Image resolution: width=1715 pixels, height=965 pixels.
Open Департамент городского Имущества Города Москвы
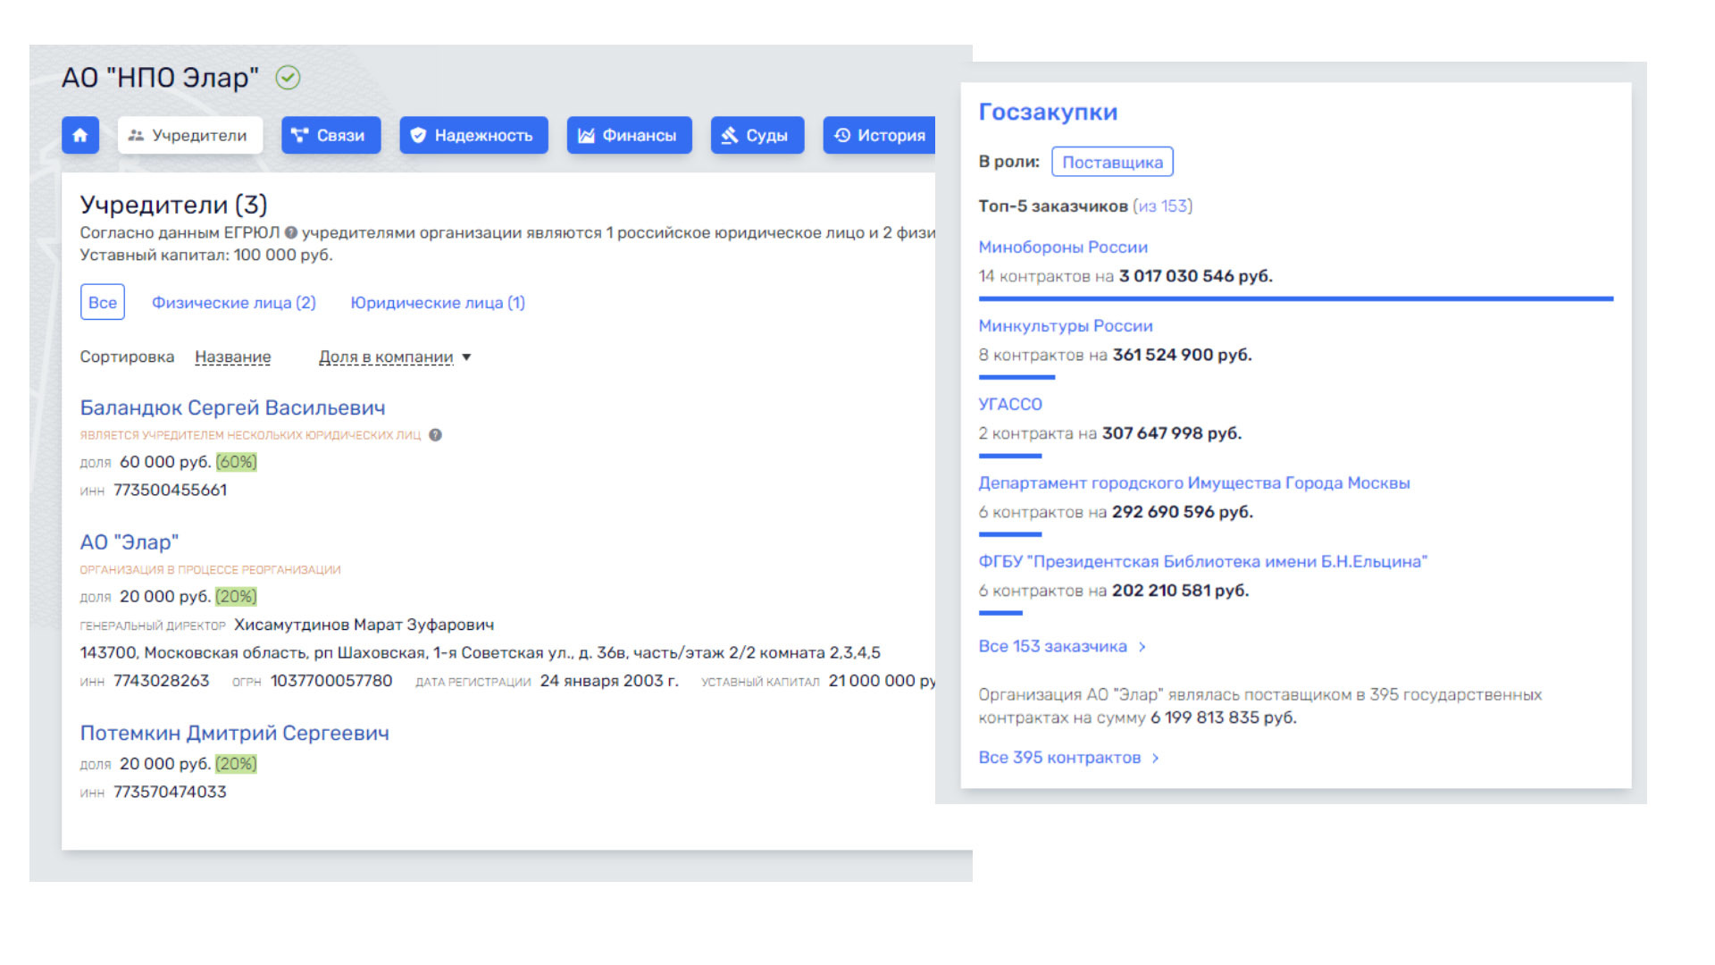click(1194, 483)
